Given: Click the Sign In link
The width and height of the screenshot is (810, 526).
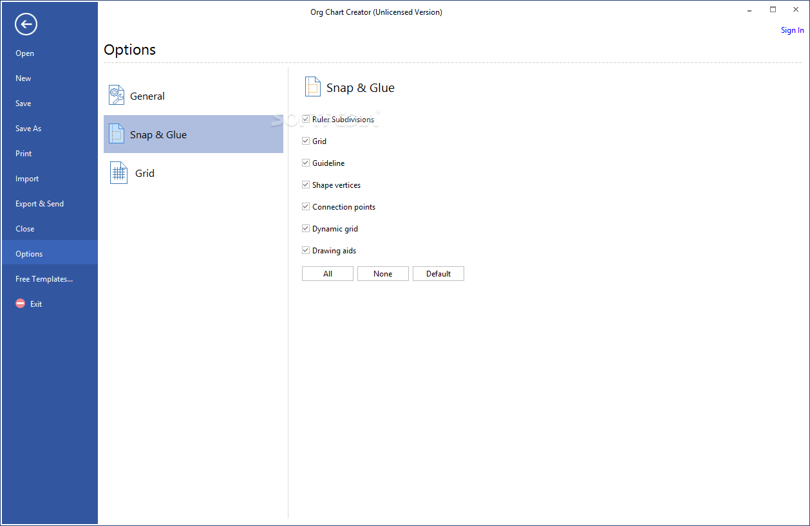Looking at the screenshot, I should pos(792,30).
